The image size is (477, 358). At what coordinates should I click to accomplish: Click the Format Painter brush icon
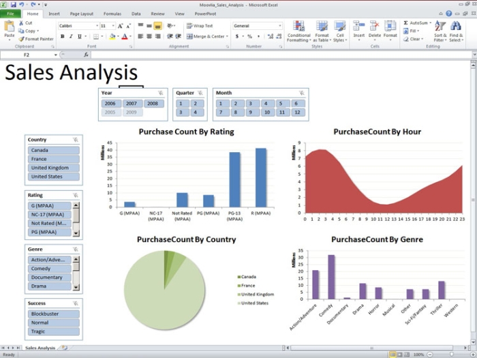[21, 39]
